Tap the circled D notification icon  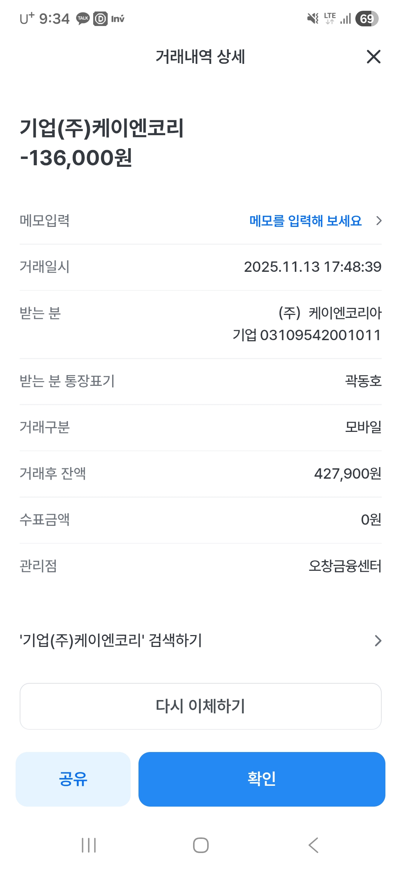point(100,19)
